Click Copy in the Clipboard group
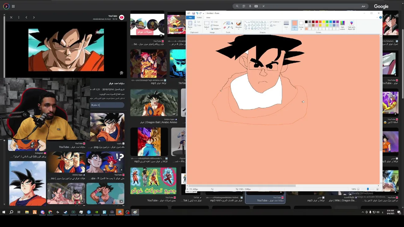 198,25
